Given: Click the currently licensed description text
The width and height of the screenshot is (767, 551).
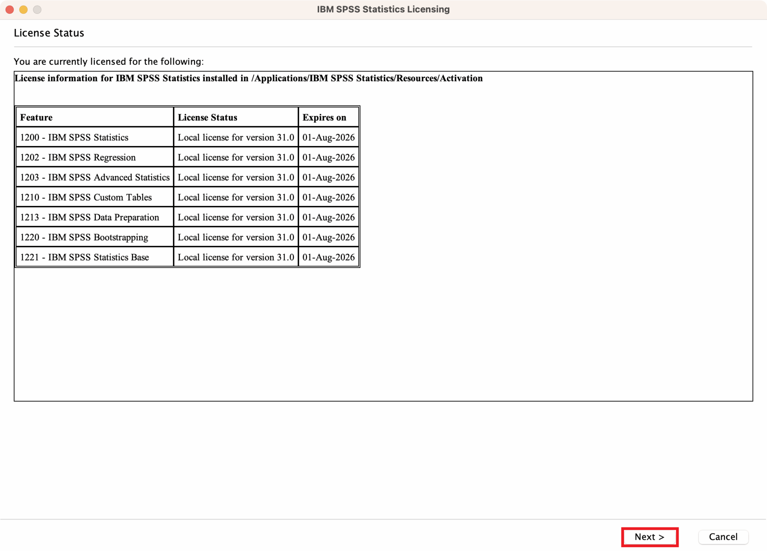Looking at the screenshot, I should pos(109,61).
